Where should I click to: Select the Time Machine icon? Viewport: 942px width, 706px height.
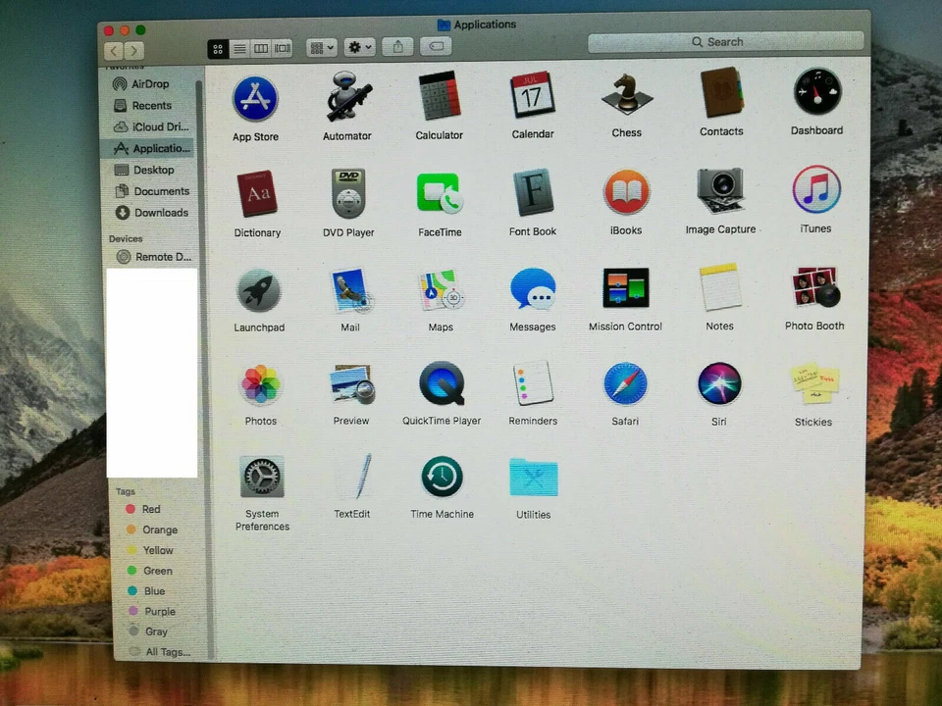(442, 476)
